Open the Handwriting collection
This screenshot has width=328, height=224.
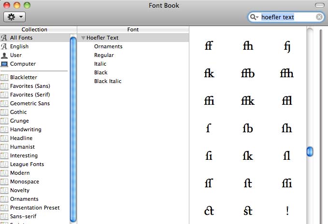point(35,129)
